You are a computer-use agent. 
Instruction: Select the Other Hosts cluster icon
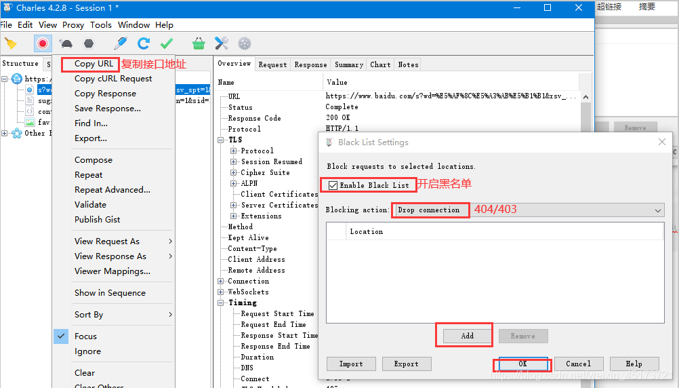point(17,133)
